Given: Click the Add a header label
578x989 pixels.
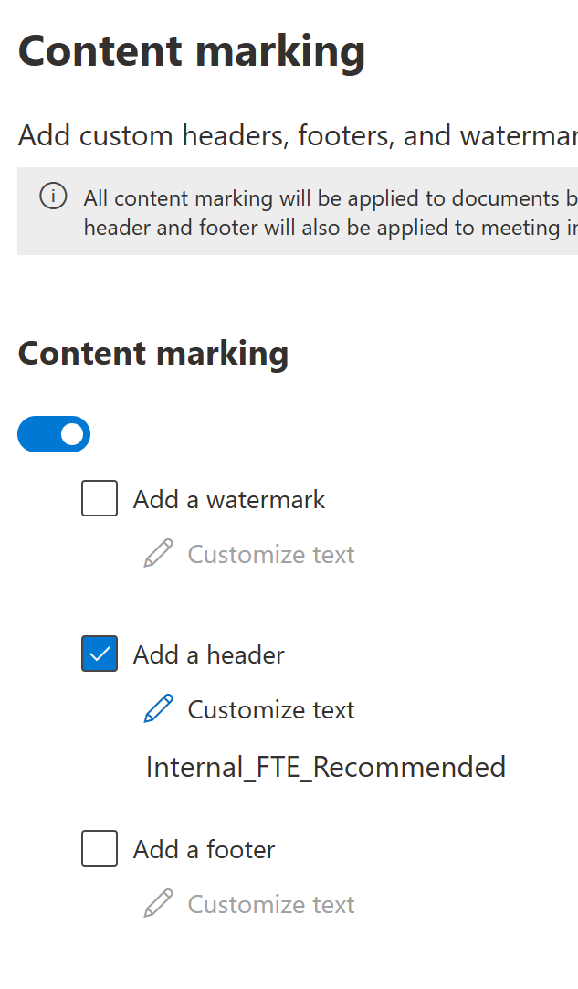Looking at the screenshot, I should click(x=208, y=654).
